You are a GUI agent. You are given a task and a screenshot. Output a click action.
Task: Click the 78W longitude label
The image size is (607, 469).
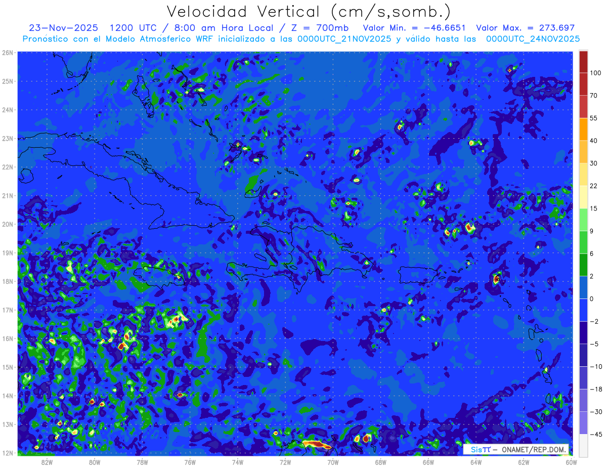click(142, 462)
